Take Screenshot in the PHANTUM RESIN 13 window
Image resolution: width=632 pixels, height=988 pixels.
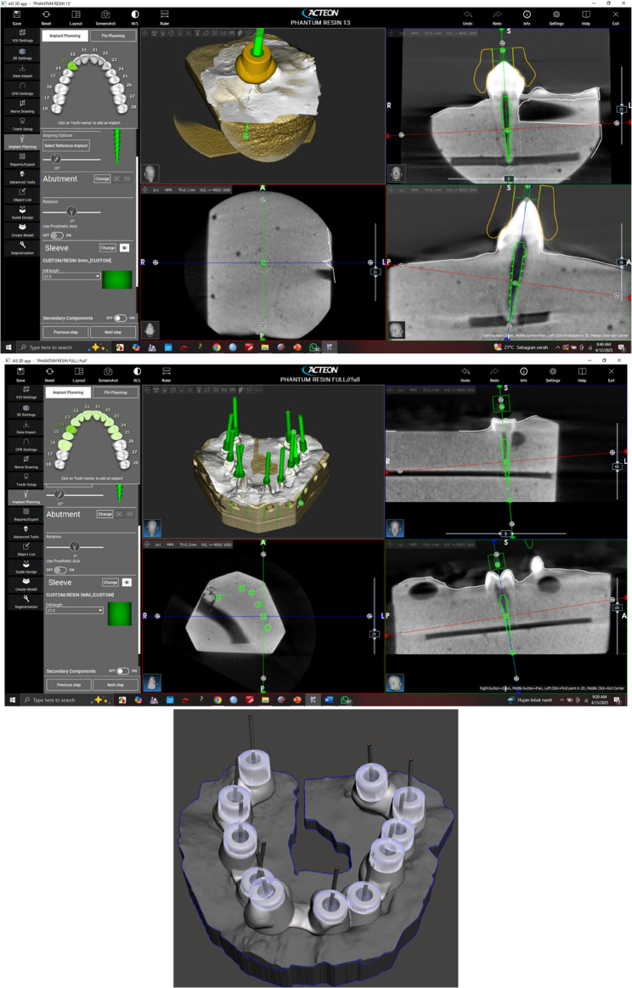[105, 18]
